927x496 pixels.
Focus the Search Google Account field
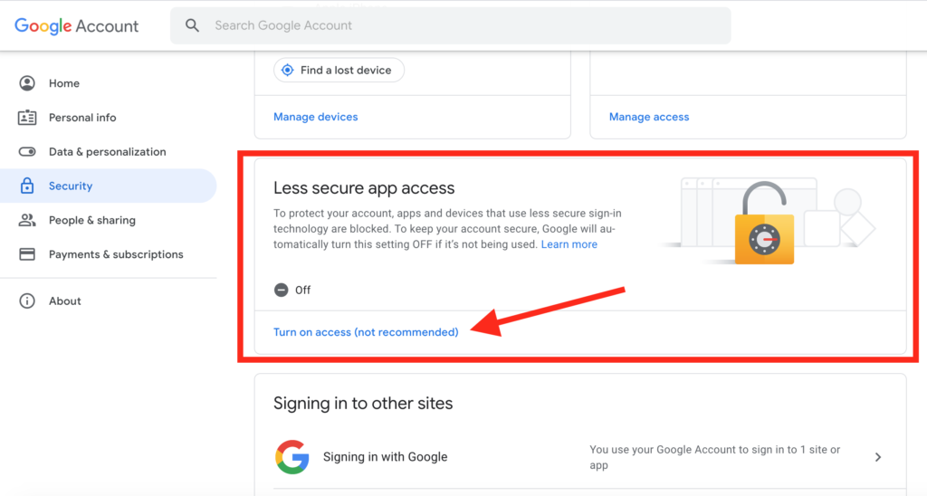[451, 25]
